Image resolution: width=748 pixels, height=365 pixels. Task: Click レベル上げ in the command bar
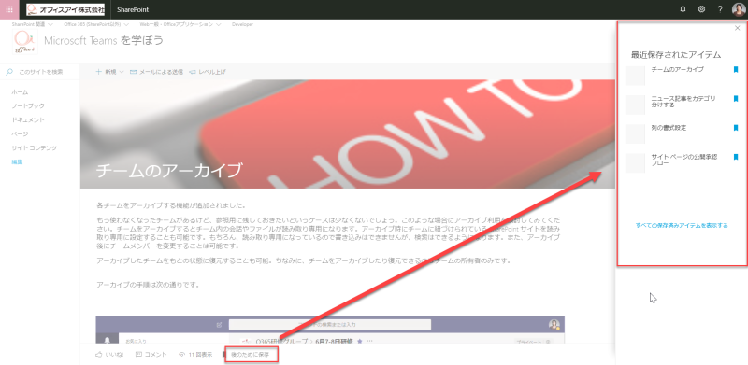coord(212,72)
